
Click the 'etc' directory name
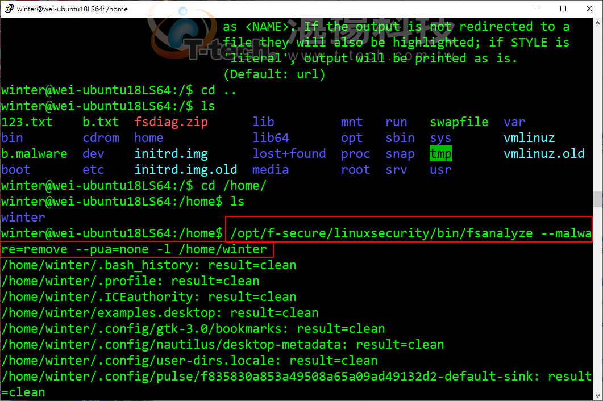click(x=93, y=170)
